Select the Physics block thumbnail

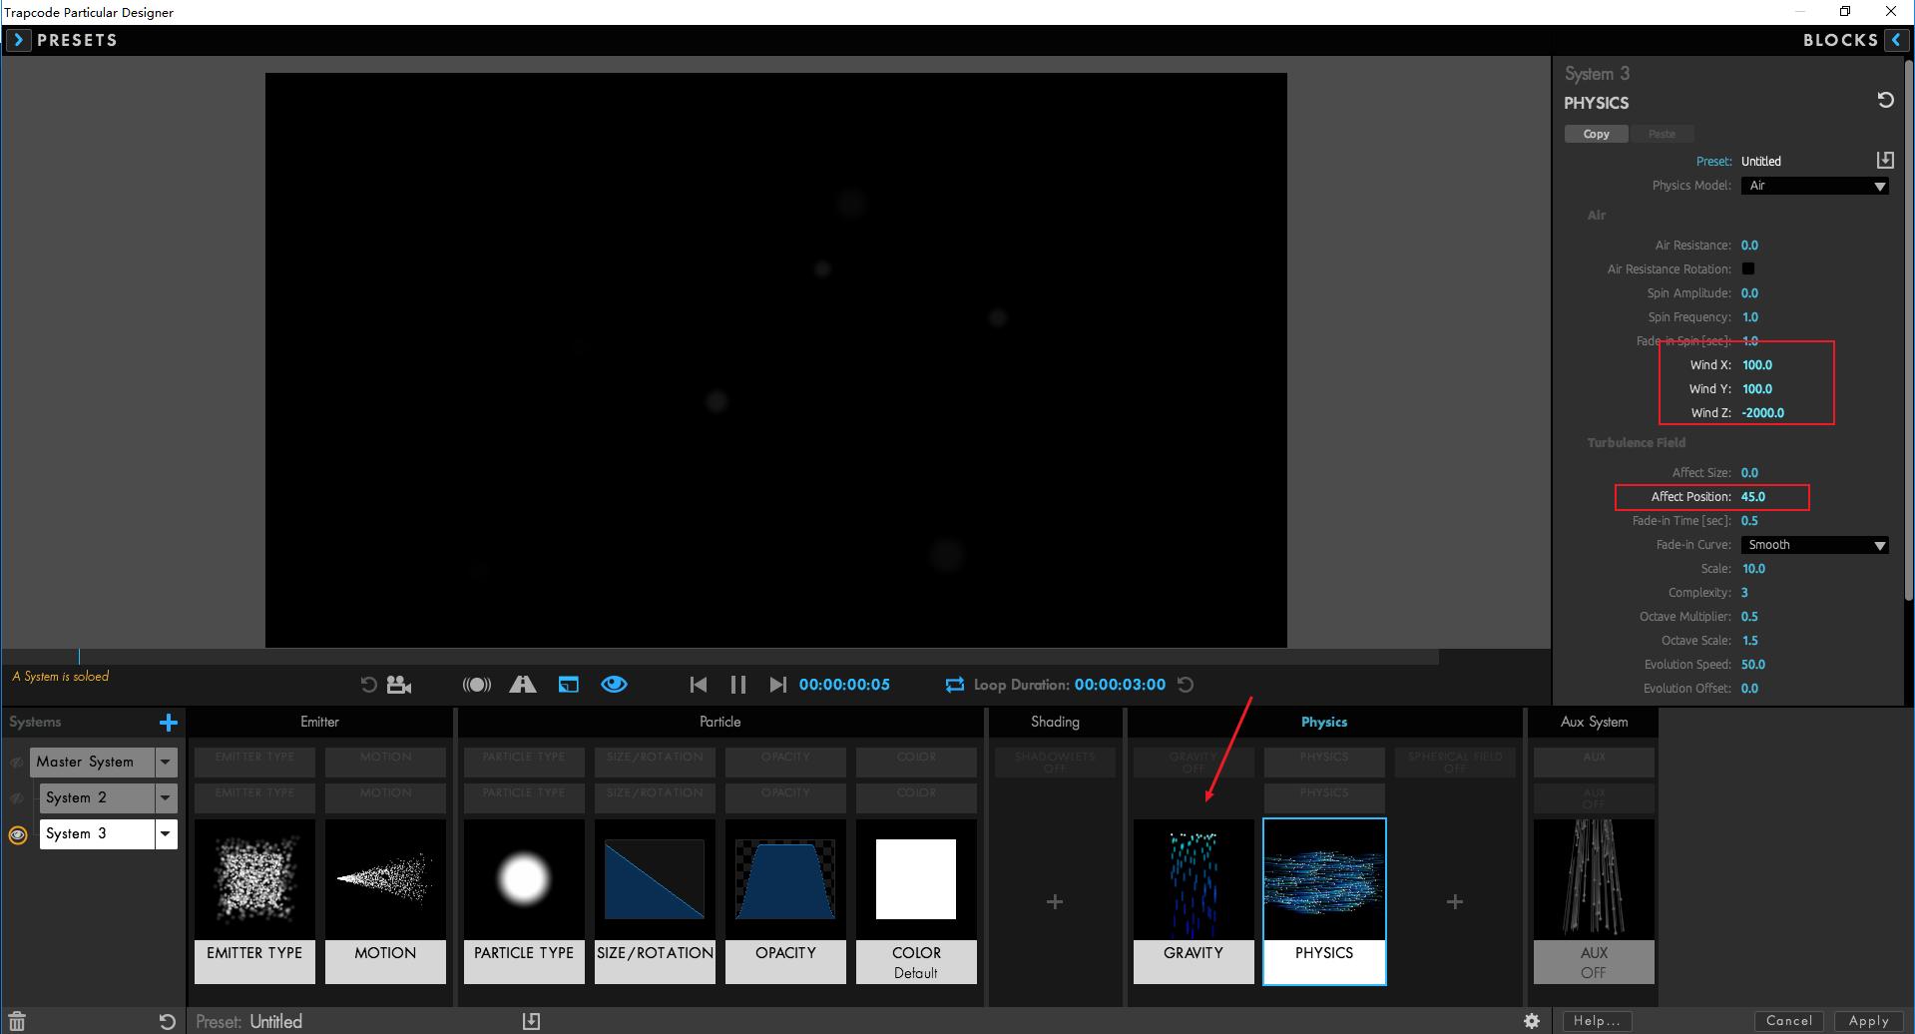1324,902
